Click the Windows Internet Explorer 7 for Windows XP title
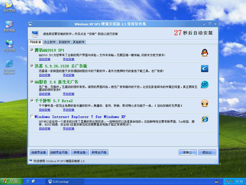 tap(80, 117)
